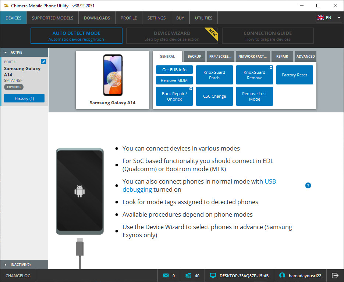344x282 pixels.
Task: Click the credits coins icon showing 40
Action: click(188, 275)
